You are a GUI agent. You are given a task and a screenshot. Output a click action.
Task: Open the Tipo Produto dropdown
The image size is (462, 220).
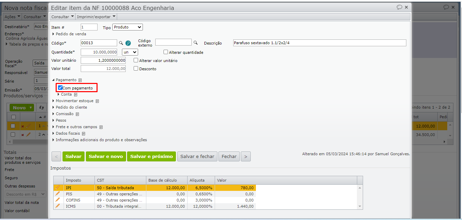click(127, 27)
